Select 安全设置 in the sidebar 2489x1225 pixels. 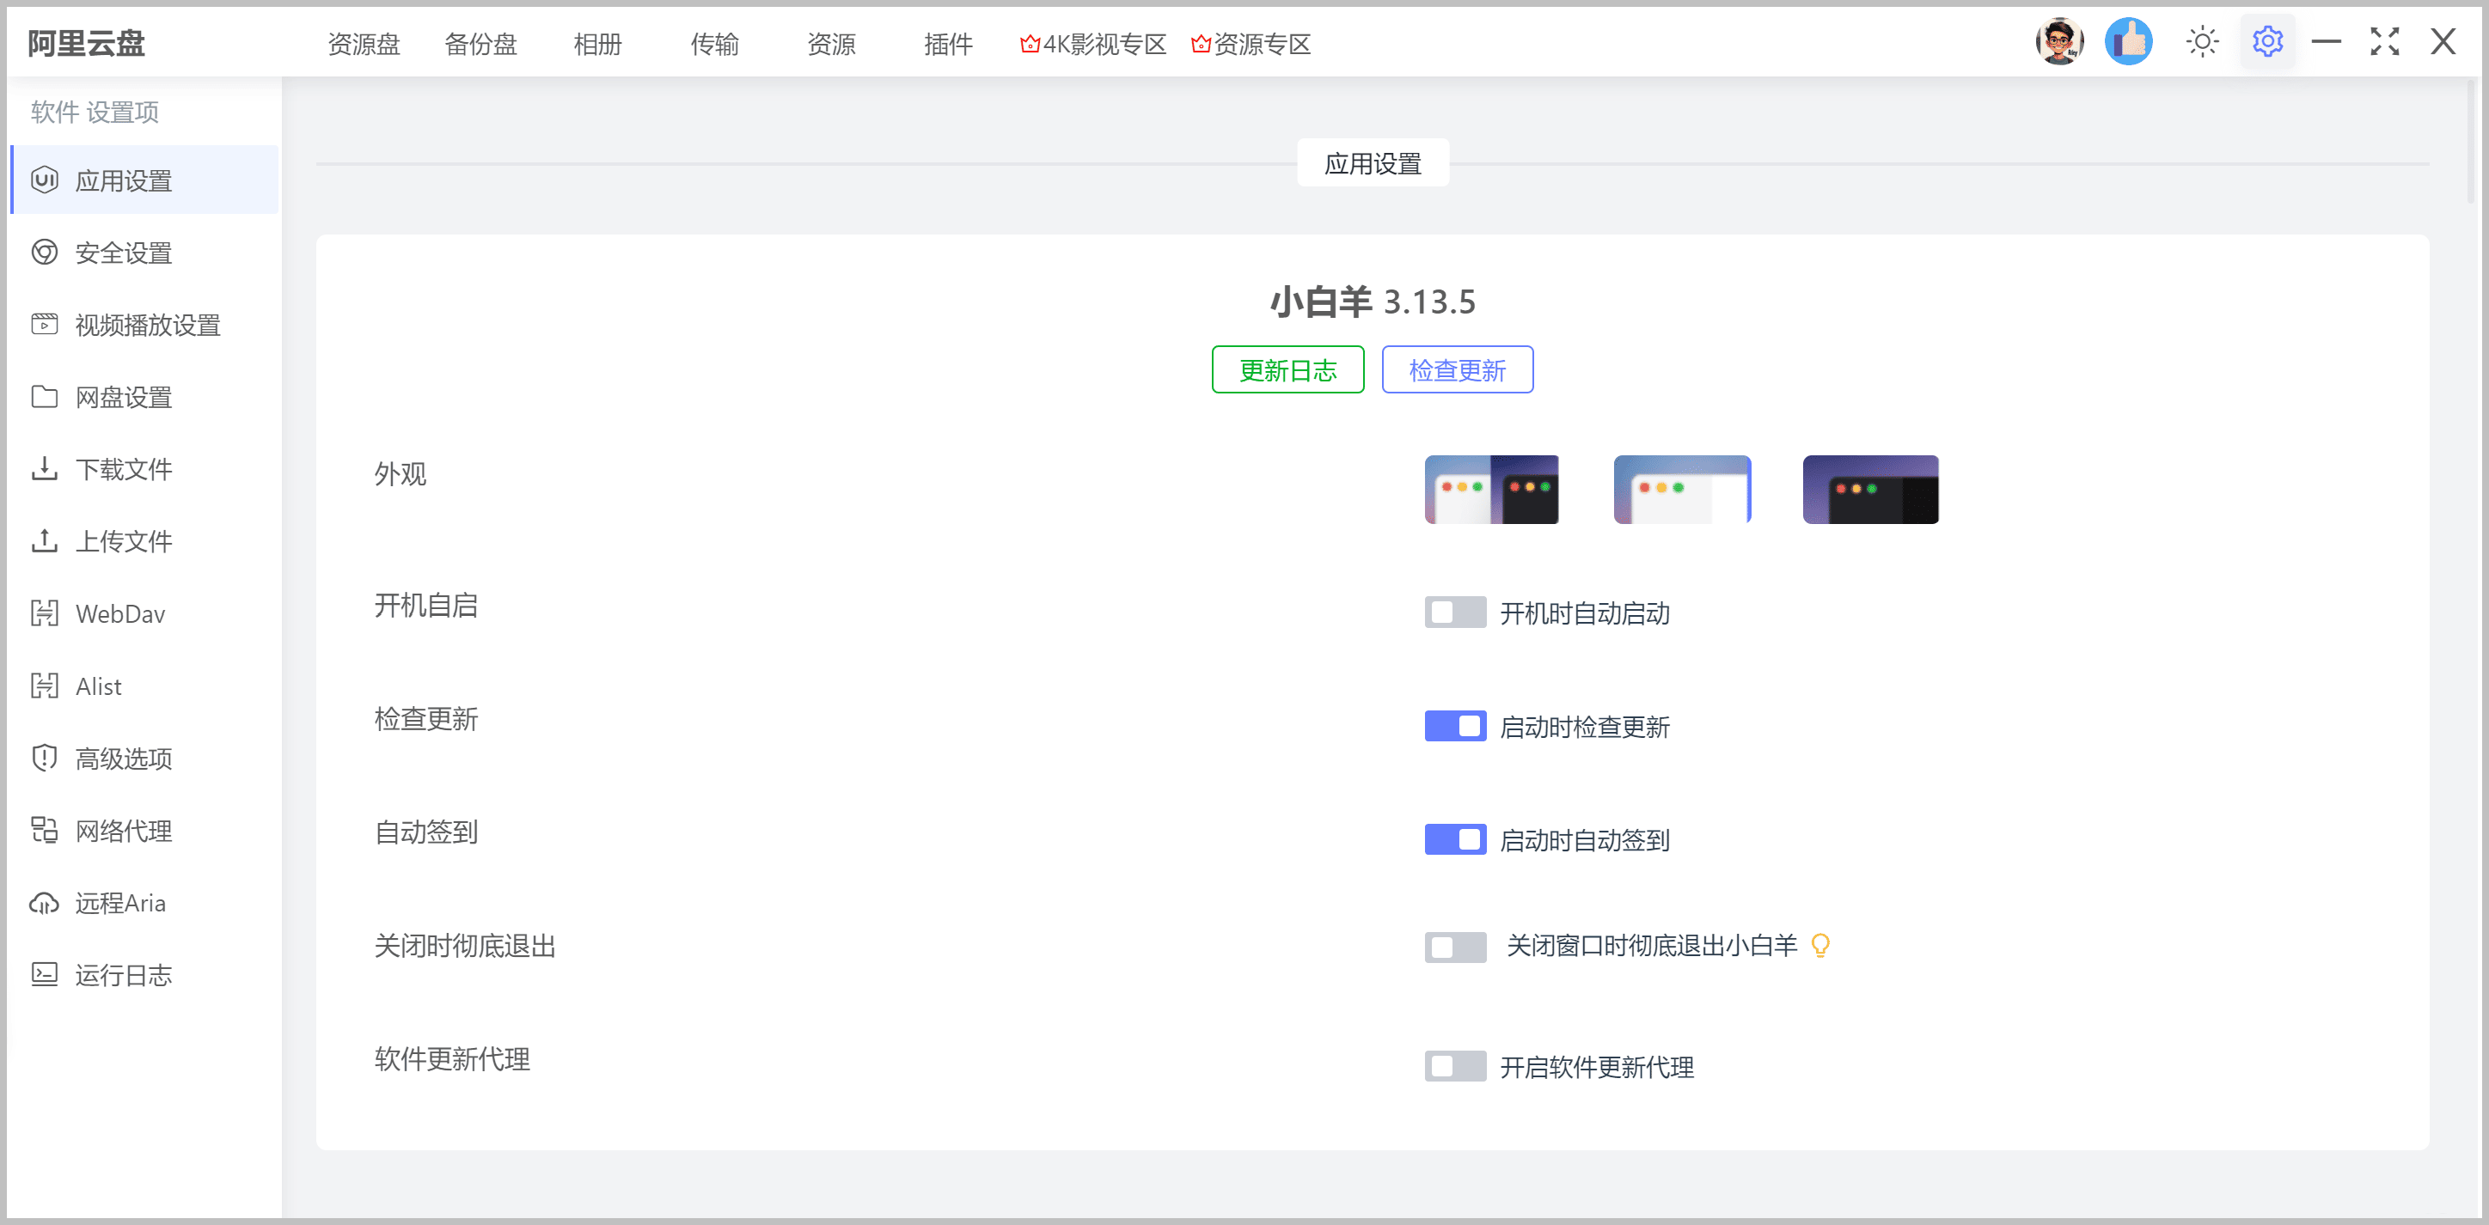[145, 253]
